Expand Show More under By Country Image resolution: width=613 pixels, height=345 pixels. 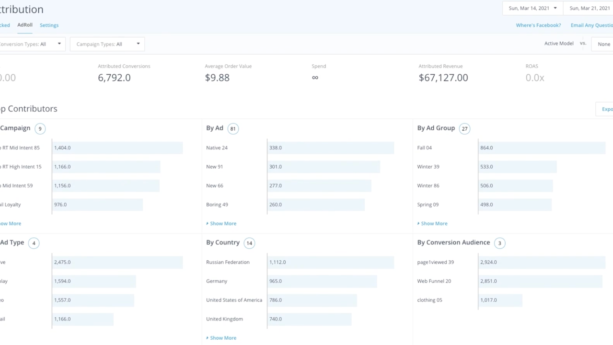(222, 338)
